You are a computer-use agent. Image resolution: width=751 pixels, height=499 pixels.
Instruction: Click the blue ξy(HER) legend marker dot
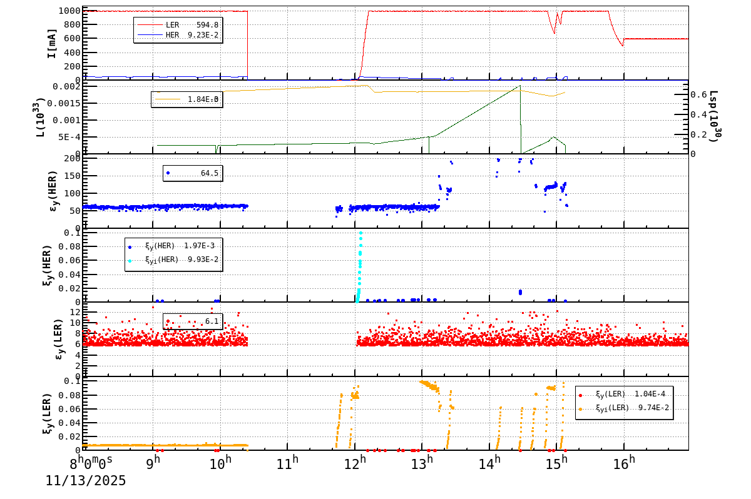[130, 247]
